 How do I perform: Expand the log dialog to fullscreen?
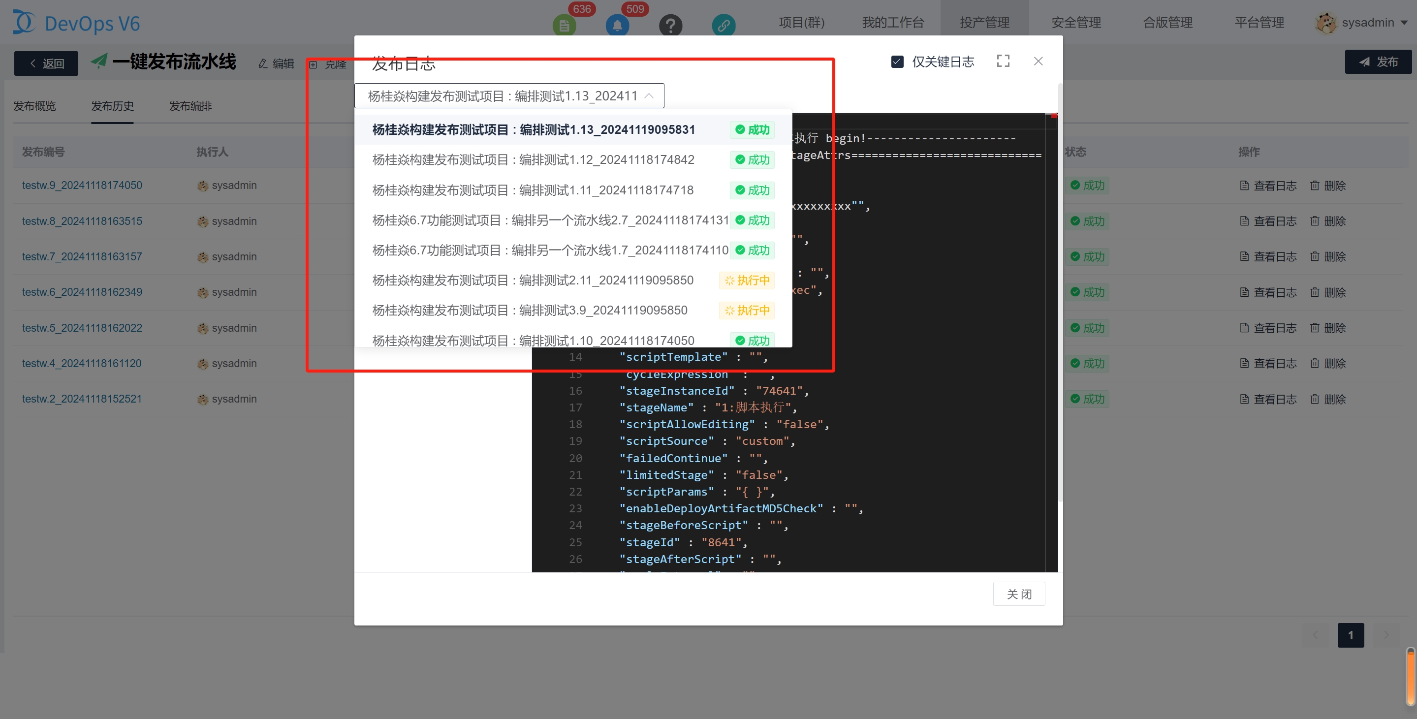click(1003, 61)
